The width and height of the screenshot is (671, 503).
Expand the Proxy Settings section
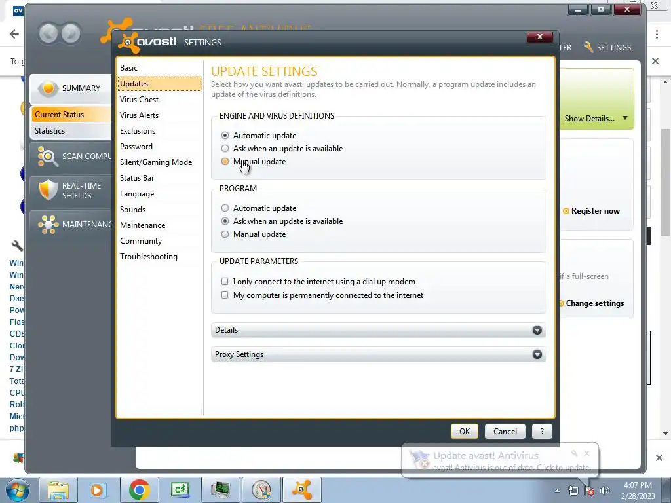pos(378,354)
